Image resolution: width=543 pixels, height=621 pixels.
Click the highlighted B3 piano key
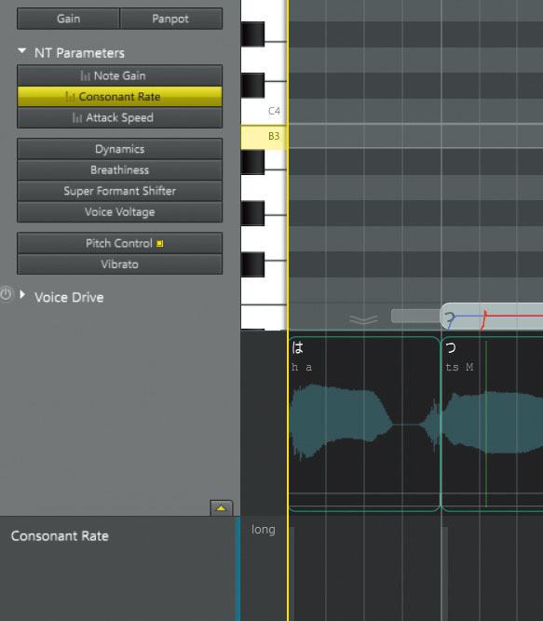click(264, 137)
